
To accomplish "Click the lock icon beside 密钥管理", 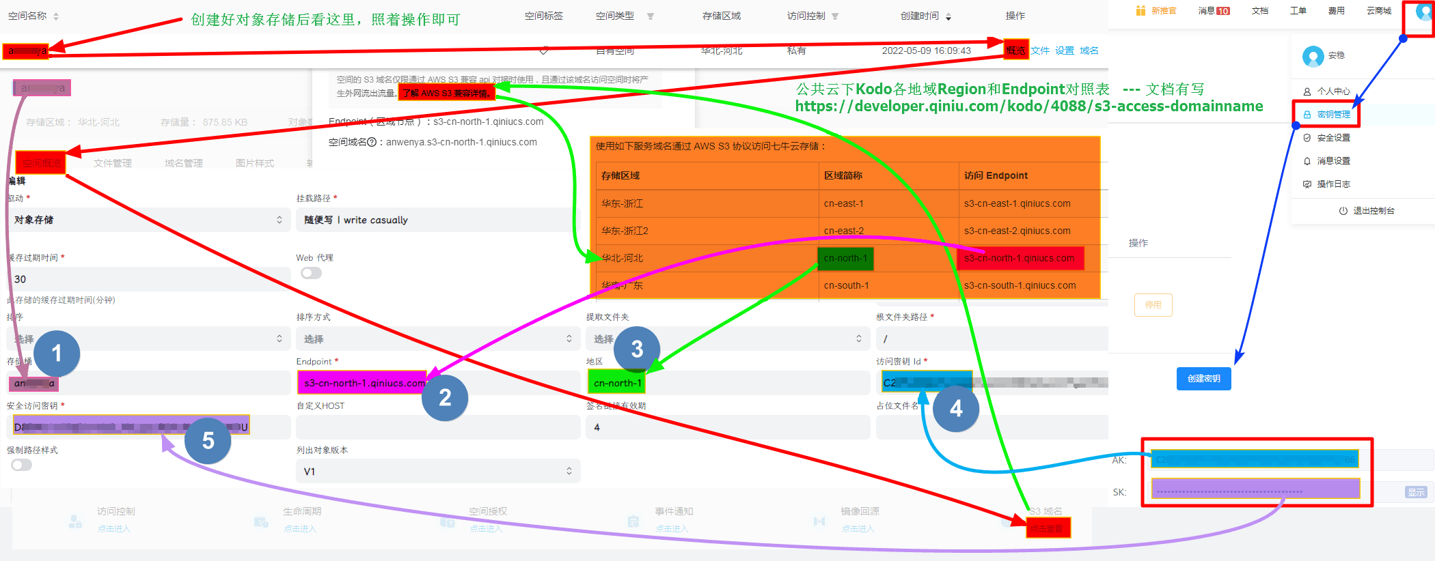I will (x=1307, y=115).
